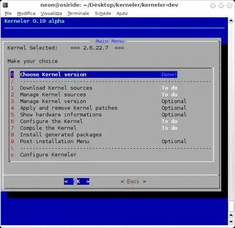The height and width of the screenshot is (228, 235).
Task: Open the Modifica menu
Action: 26,13
